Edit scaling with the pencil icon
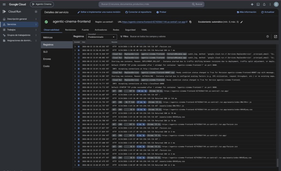281x171 pixels. pyautogui.click(x=242, y=22)
